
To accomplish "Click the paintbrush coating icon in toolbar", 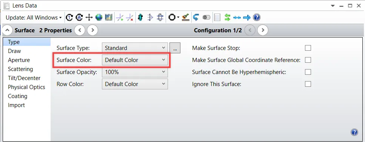I will (186, 17).
